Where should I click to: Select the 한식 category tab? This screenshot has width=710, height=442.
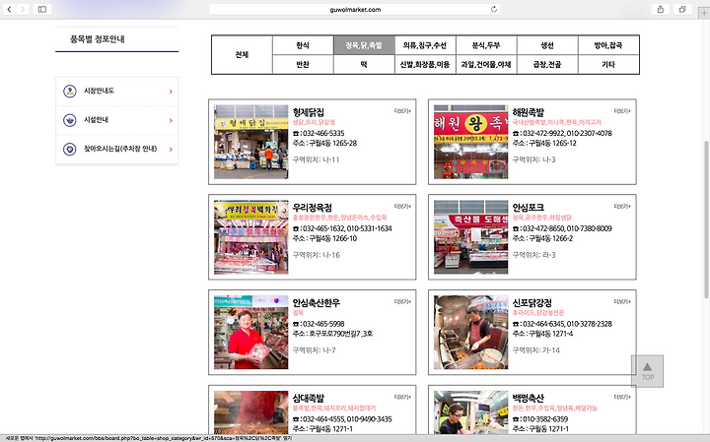tap(303, 45)
